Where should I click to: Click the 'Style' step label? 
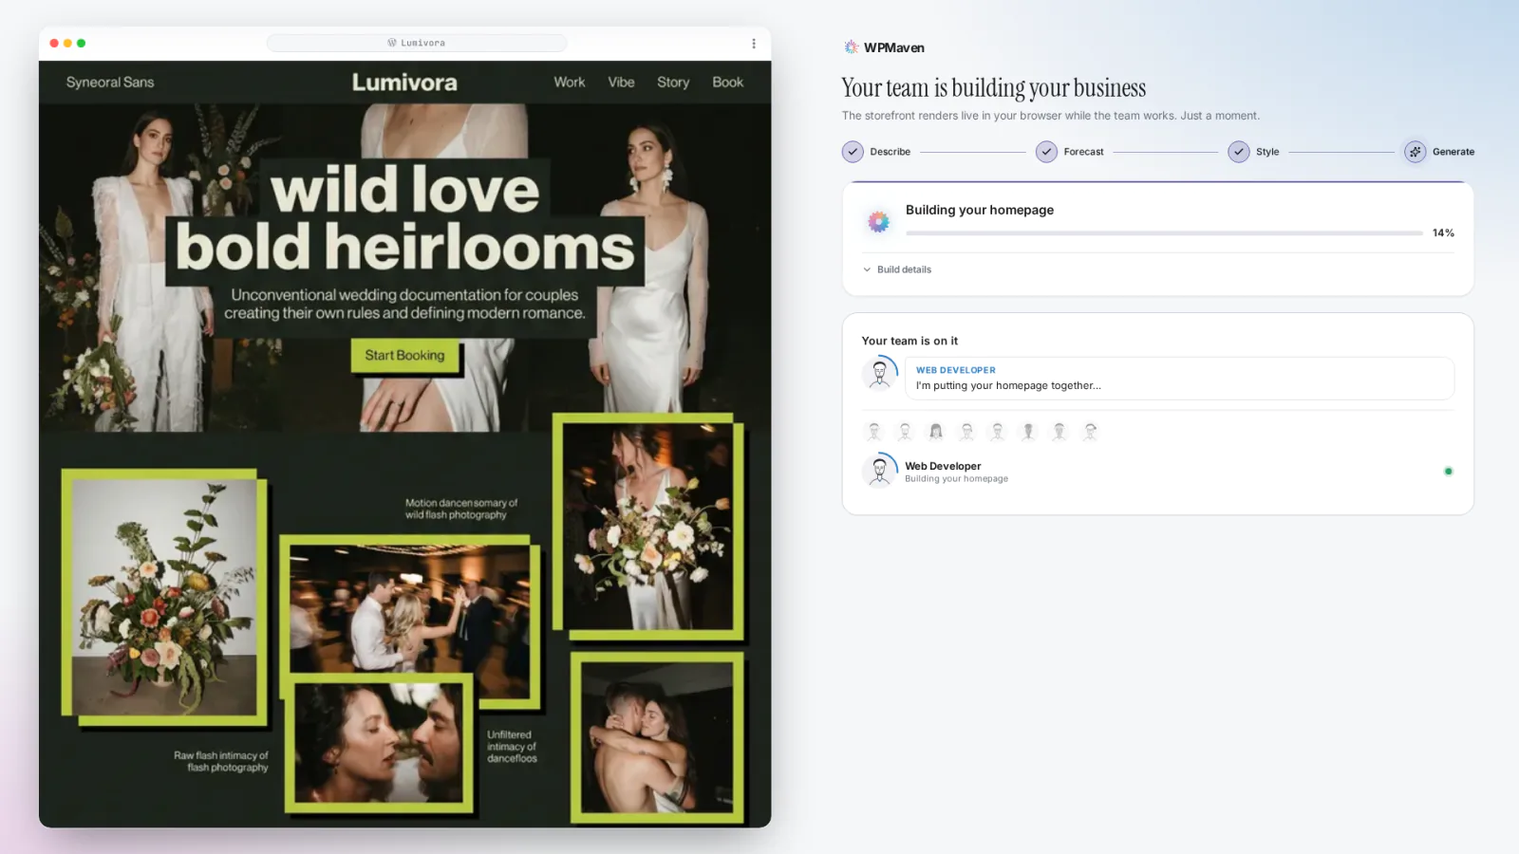(x=1267, y=152)
